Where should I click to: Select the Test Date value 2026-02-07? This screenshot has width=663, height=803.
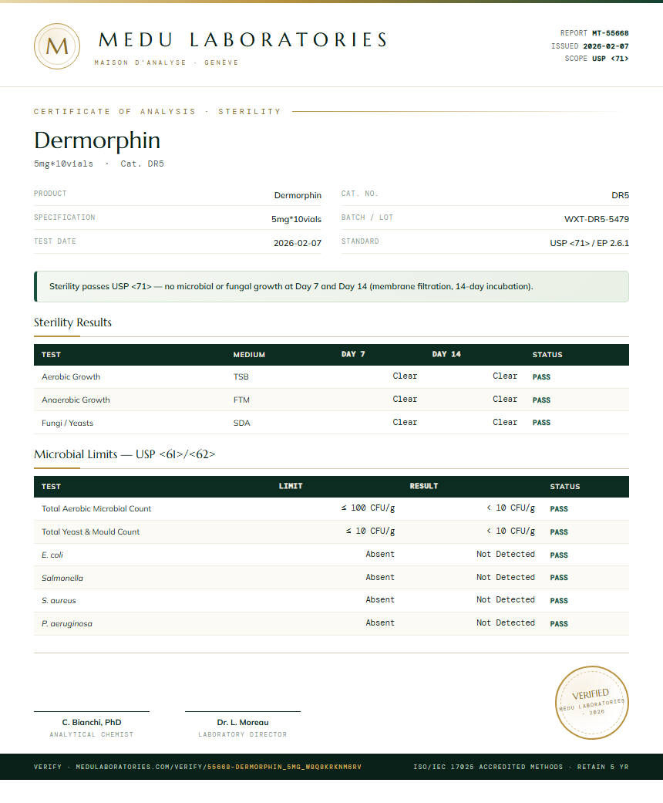pos(298,243)
